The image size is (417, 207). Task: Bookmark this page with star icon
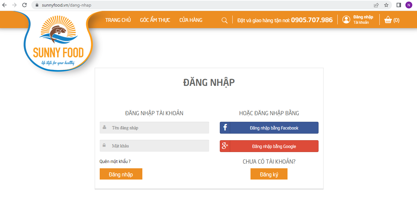pyautogui.click(x=386, y=5)
